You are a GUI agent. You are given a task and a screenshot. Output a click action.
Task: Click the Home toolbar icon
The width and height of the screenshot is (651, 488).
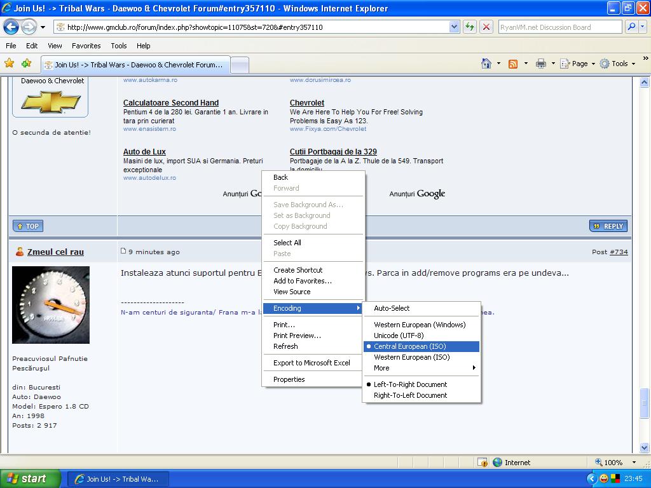click(486, 64)
